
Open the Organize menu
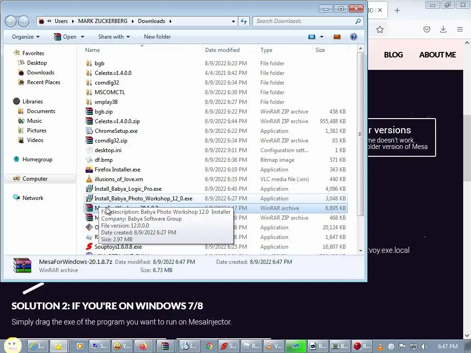tap(26, 37)
